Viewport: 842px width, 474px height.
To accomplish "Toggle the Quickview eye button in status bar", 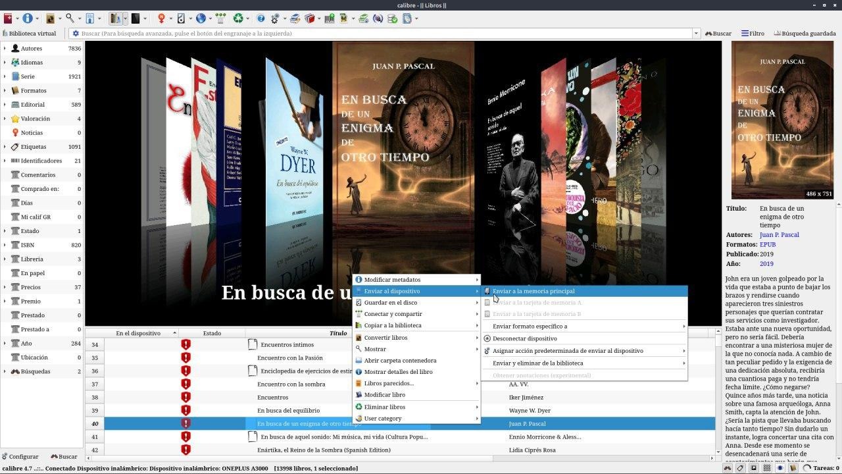I will (780, 468).
